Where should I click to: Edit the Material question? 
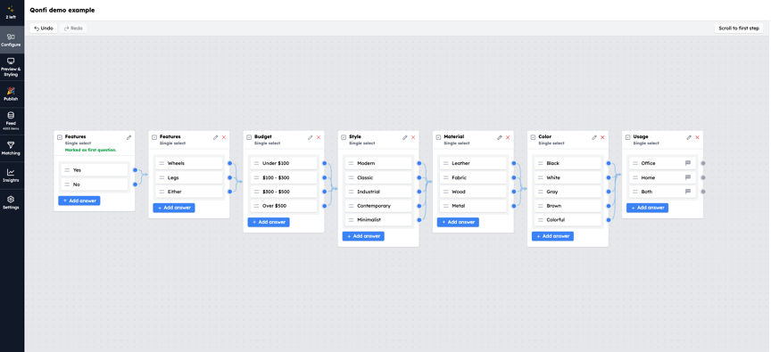point(500,137)
